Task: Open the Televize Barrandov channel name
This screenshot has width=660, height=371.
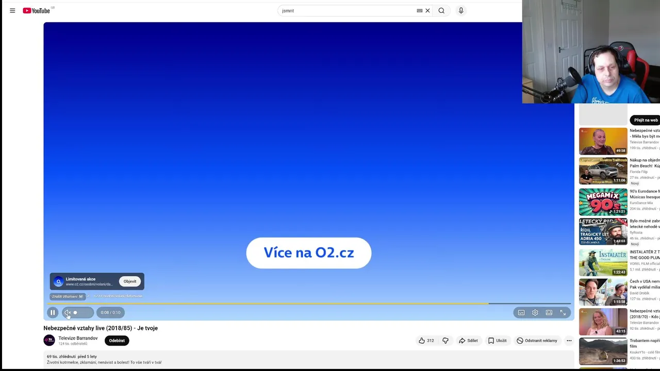Action: (78, 338)
